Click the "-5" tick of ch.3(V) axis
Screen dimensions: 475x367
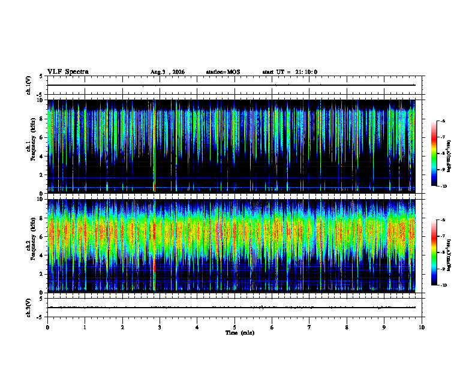[x=41, y=317]
